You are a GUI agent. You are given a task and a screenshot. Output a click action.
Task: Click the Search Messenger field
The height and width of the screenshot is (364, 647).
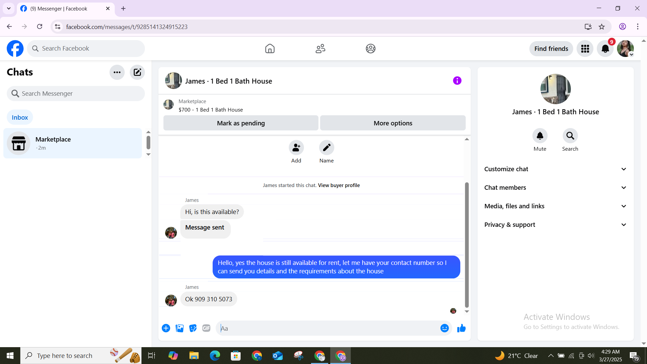[76, 93]
